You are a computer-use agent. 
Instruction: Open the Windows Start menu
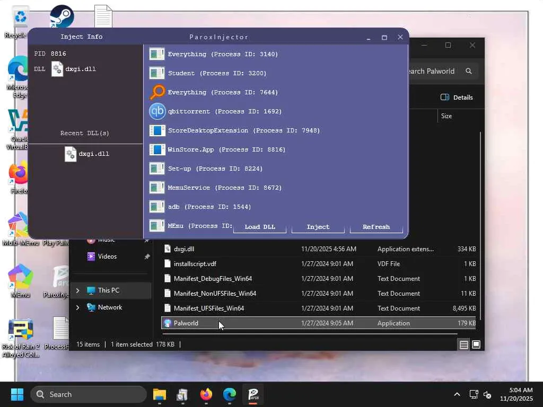(x=17, y=394)
